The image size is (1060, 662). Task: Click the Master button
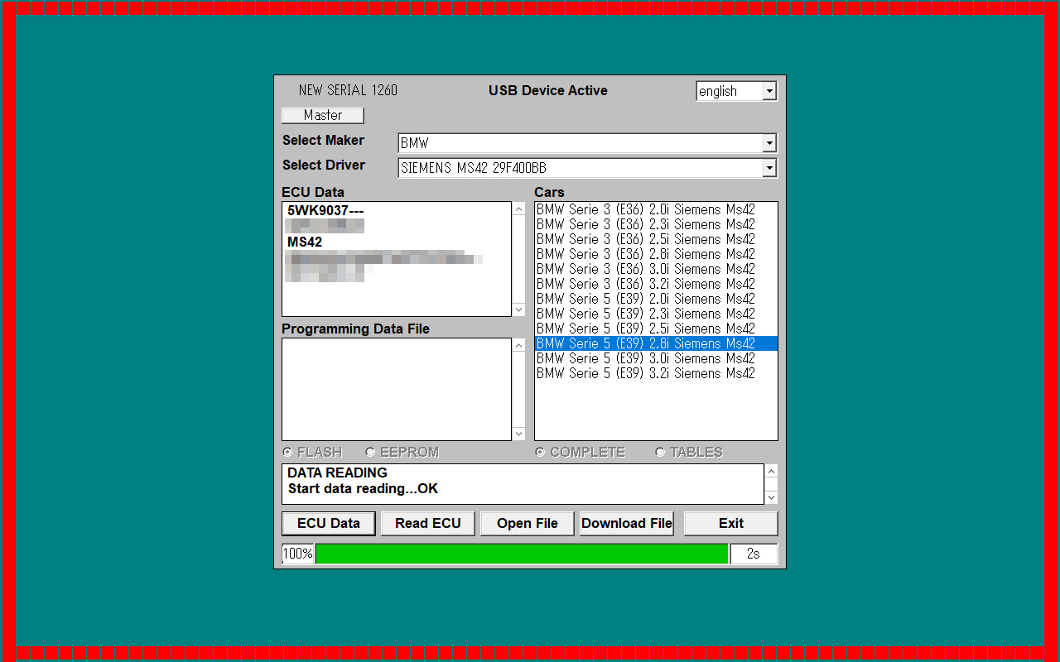pyautogui.click(x=323, y=115)
